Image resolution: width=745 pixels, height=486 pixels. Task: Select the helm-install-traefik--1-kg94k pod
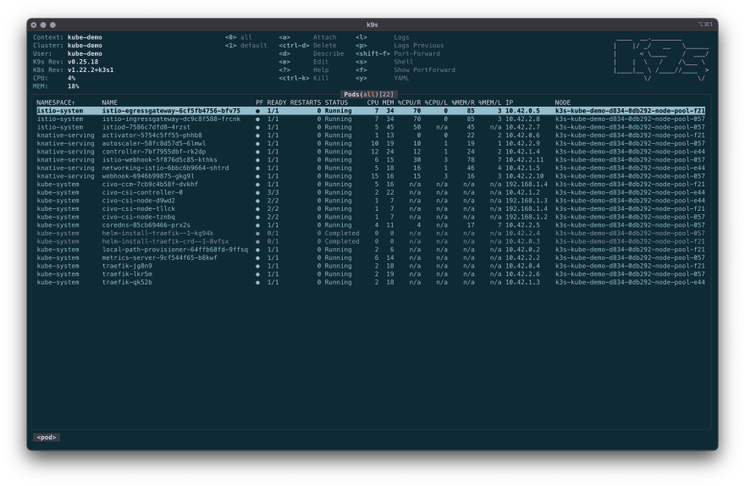[x=371, y=233]
